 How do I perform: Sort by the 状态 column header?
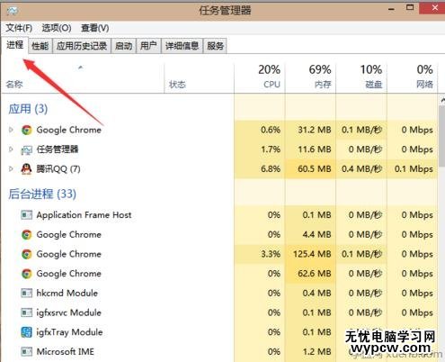[x=199, y=78]
